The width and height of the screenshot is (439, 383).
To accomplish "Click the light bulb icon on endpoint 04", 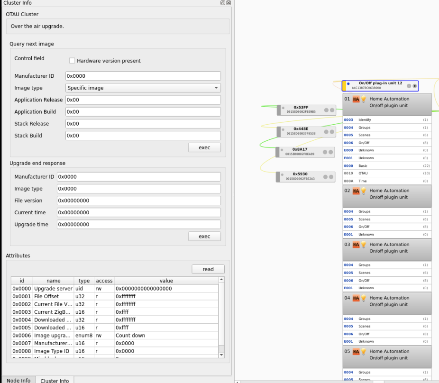I will pyautogui.click(x=364, y=298).
